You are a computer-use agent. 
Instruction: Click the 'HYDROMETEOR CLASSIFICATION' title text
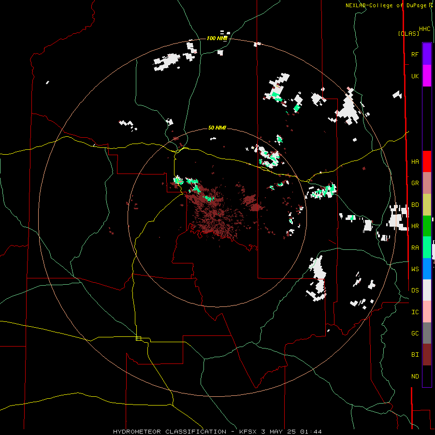coord(170,432)
